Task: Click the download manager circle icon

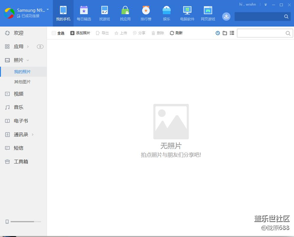Action: pos(226,16)
